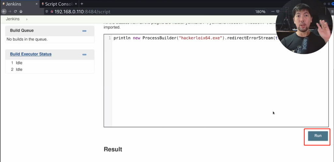Switch to the Script Console tab
The width and height of the screenshot is (334, 162).
coord(59,4)
